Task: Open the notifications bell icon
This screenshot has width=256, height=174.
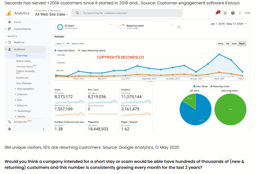Action: click(217, 13)
